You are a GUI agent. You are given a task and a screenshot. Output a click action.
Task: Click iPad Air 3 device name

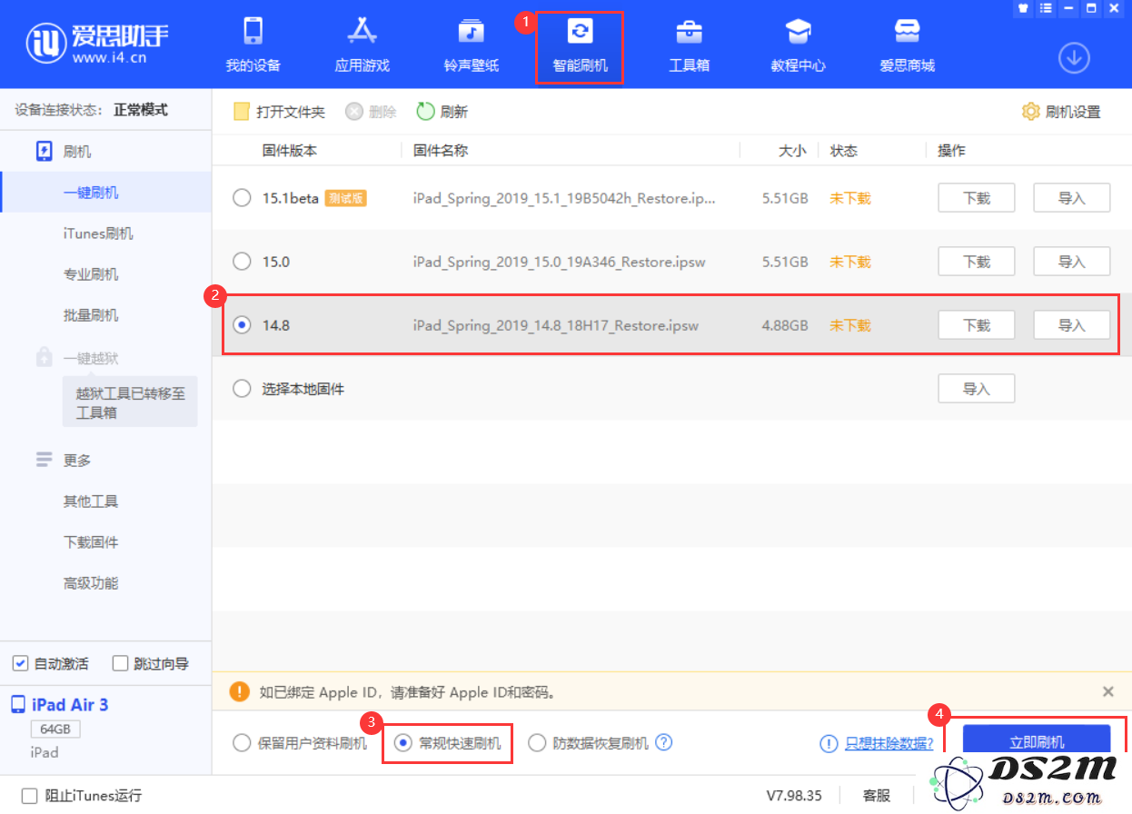[70, 705]
